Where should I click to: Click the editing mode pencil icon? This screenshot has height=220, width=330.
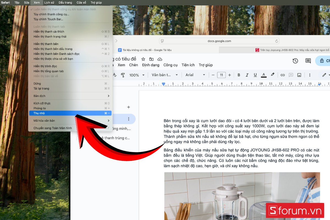[324, 75]
